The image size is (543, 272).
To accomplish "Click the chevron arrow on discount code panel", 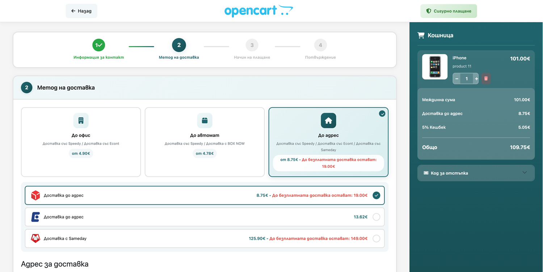I will [525, 173].
